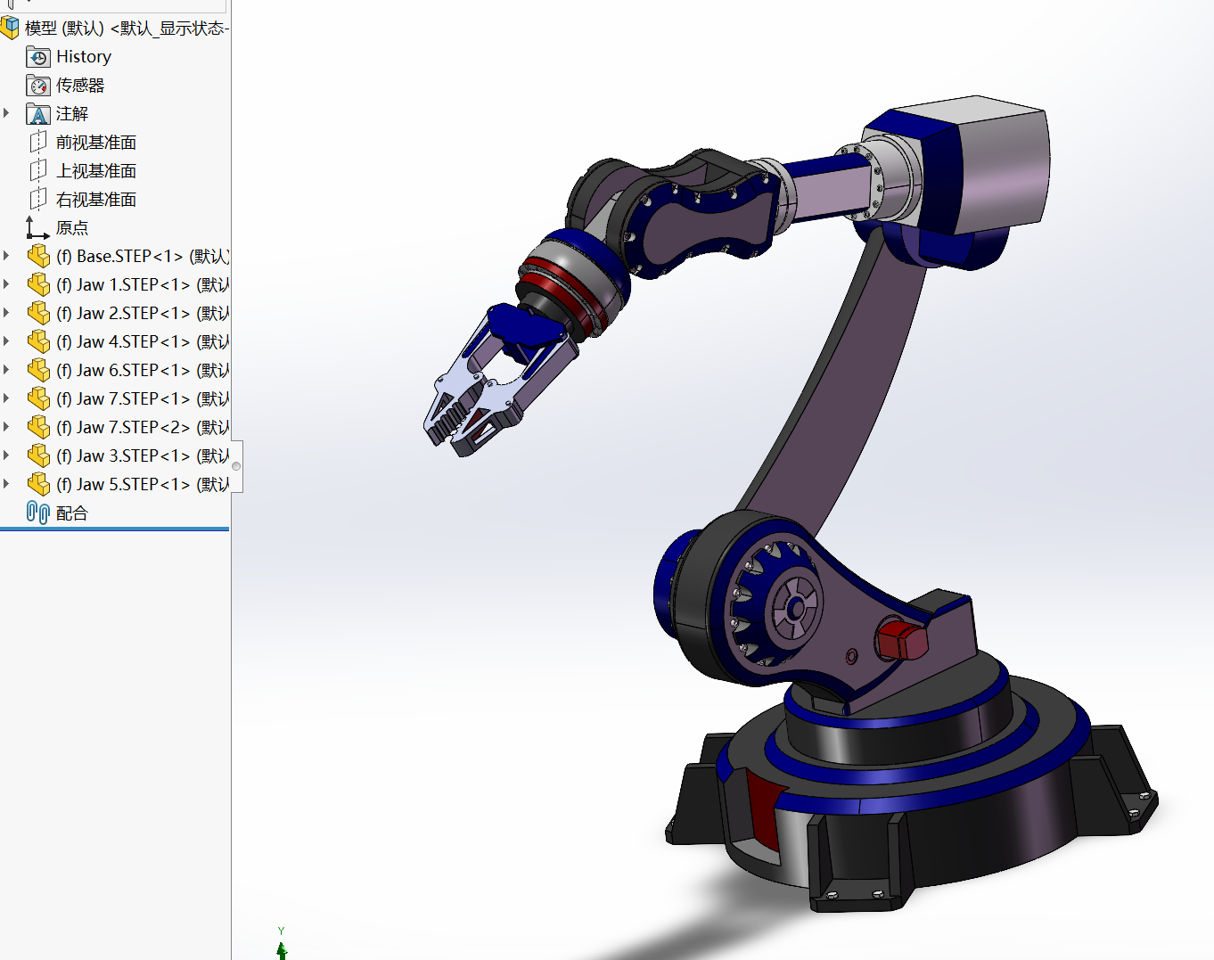
Task: Click the History folder icon
Action: pos(38,56)
